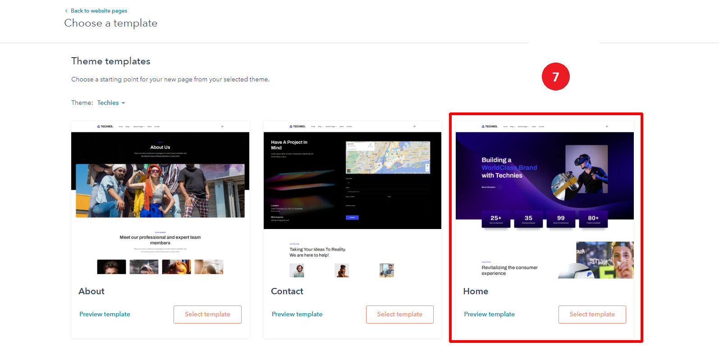The width and height of the screenshot is (719, 346).
Task: Click the back chevron arrow icon
Action: pos(66,11)
